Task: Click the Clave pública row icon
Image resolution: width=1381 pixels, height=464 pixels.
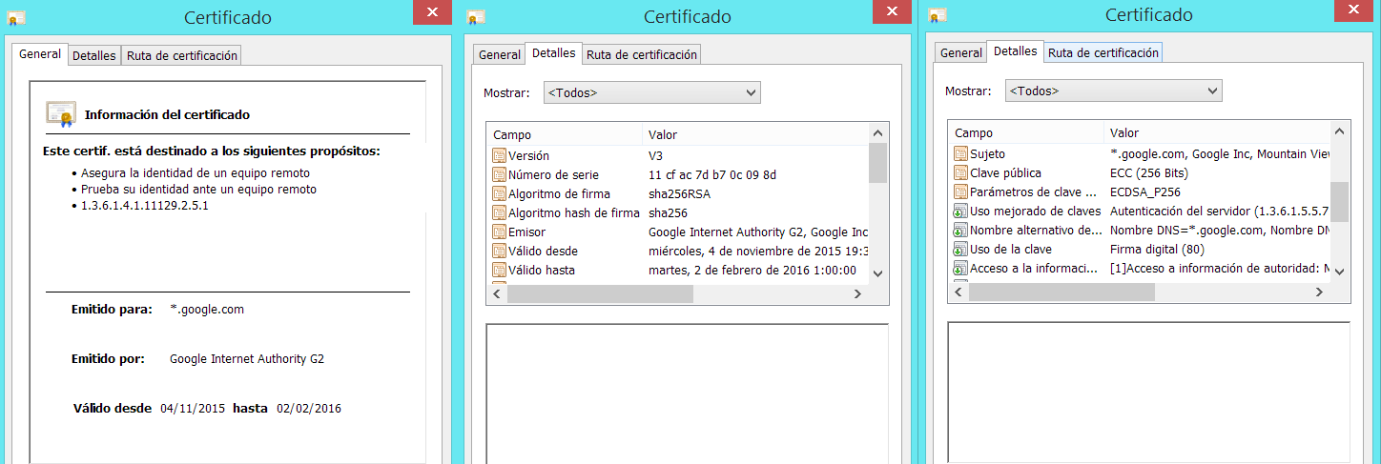Action: pyautogui.click(x=960, y=172)
